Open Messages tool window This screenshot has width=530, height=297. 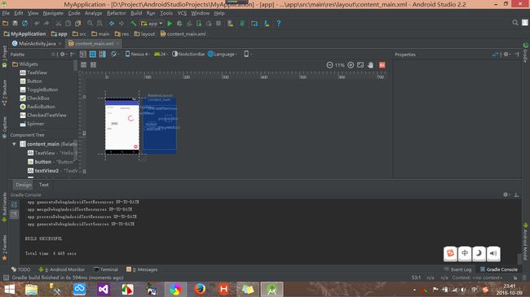click(142, 269)
